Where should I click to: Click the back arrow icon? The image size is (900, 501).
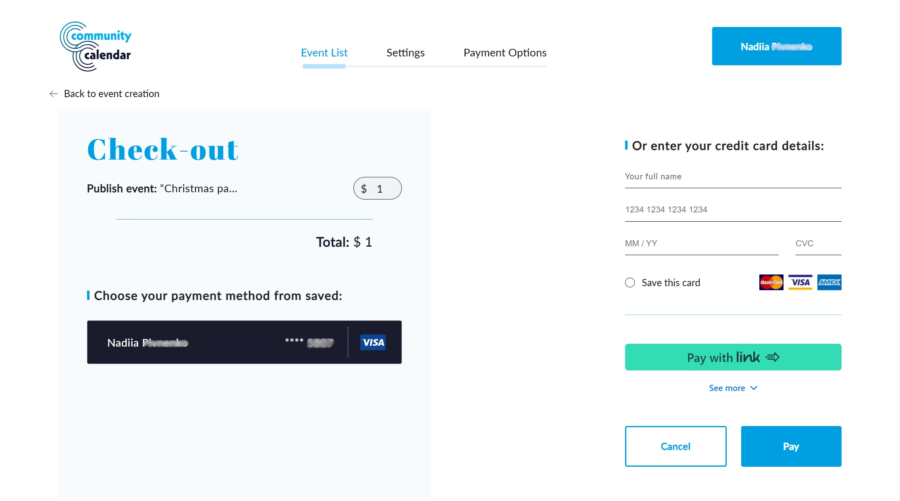pos(54,94)
